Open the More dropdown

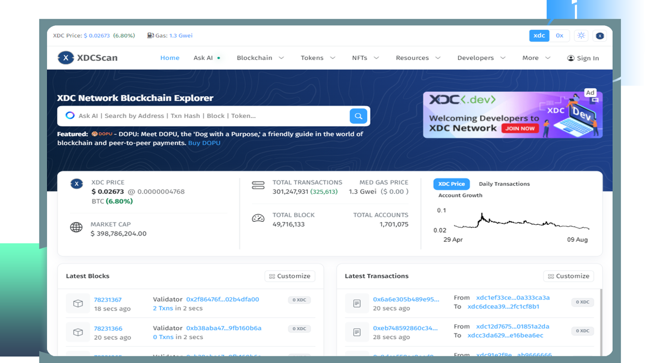[536, 58]
